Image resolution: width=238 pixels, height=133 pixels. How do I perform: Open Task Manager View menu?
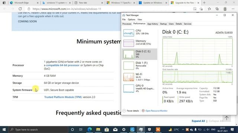click(140, 20)
